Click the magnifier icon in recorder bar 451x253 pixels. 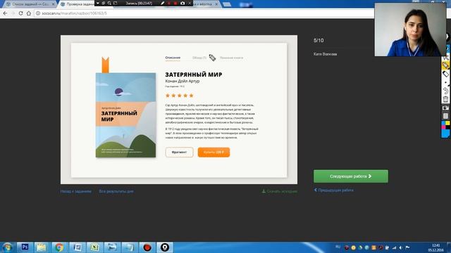[x=109, y=3]
